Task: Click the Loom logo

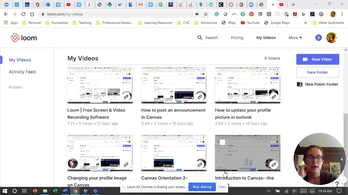Action: click(x=24, y=38)
